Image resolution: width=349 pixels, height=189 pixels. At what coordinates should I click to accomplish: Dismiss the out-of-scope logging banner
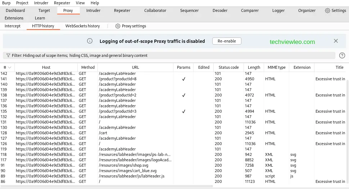(x=336, y=41)
